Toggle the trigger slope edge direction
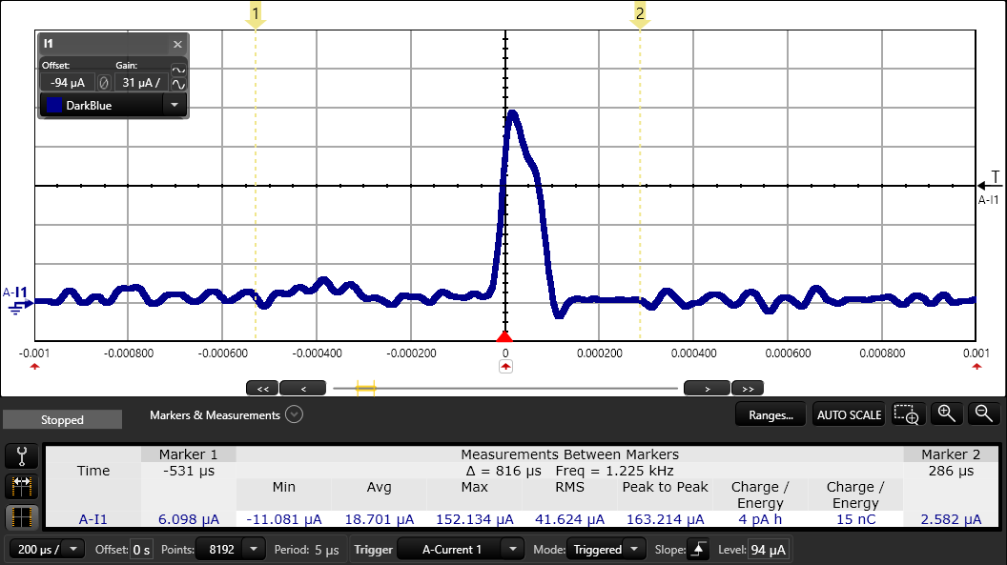The image size is (1007, 565). pyautogui.click(x=700, y=549)
